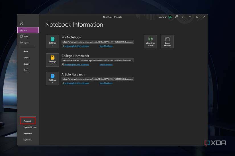Click the College Homework URL field
This screenshot has width=235, height=156.
point(98,60)
